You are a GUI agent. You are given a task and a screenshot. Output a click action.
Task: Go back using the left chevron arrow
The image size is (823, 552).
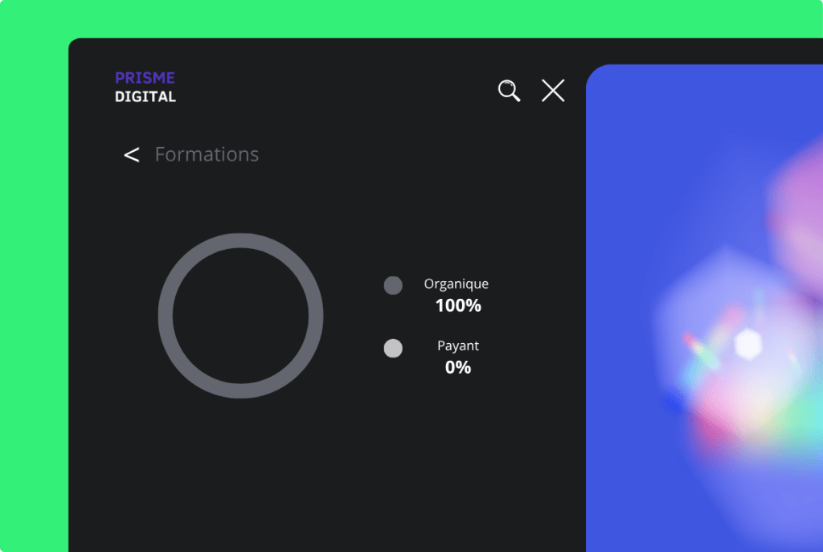pyautogui.click(x=132, y=155)
